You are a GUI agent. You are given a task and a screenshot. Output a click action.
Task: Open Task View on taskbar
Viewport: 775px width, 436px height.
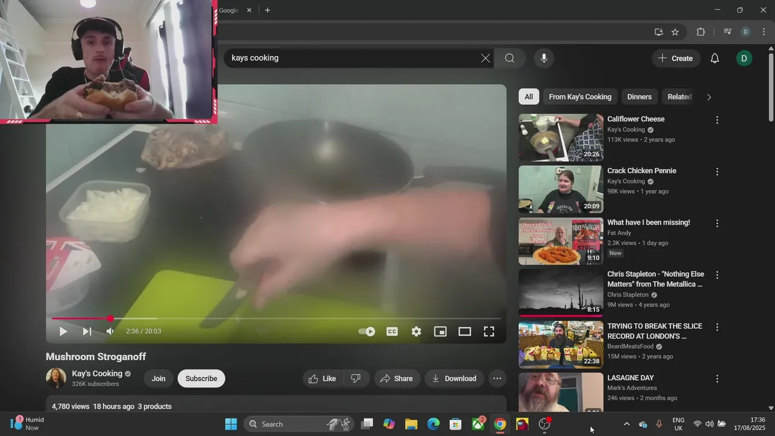click(367, 424)
